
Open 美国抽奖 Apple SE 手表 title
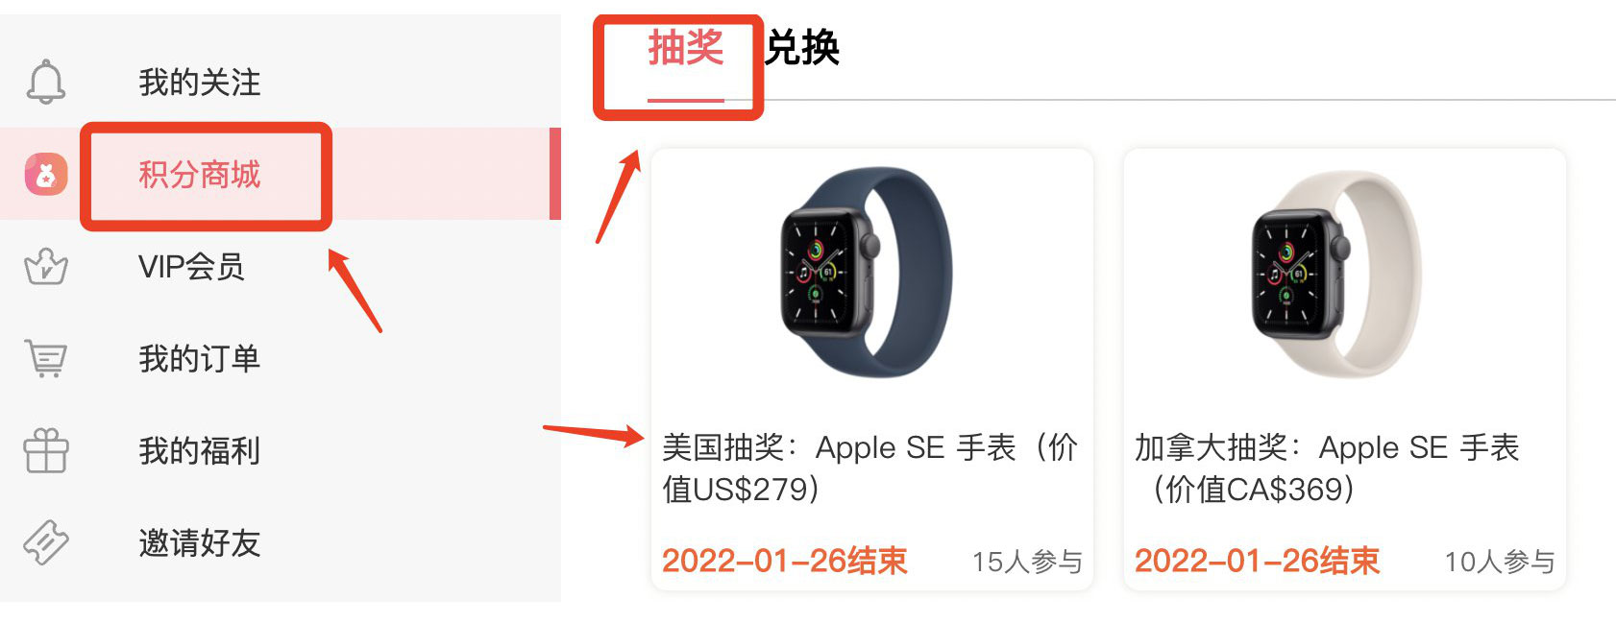(869, 468)
